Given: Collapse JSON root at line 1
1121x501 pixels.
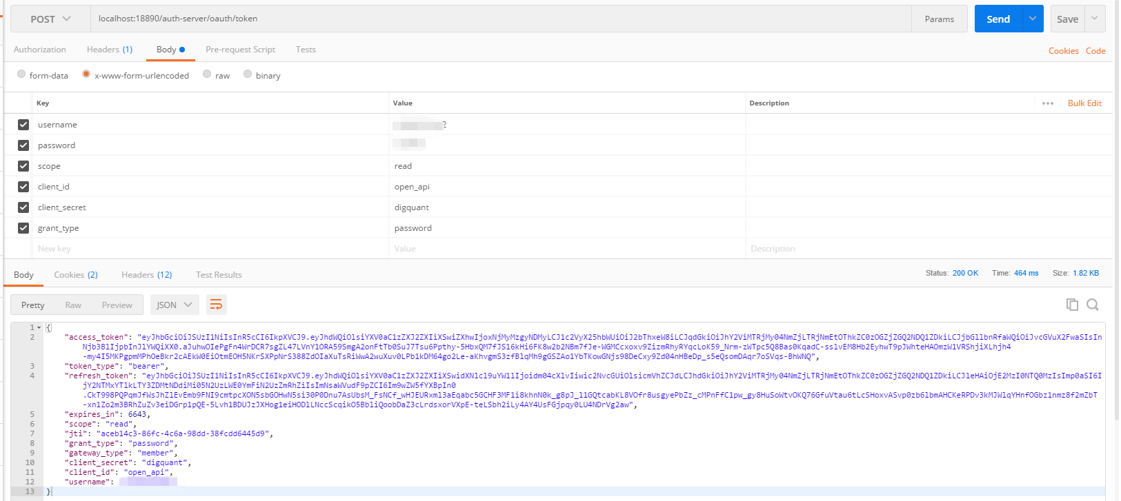Looking at the screenshot, I should click(39, 327).
